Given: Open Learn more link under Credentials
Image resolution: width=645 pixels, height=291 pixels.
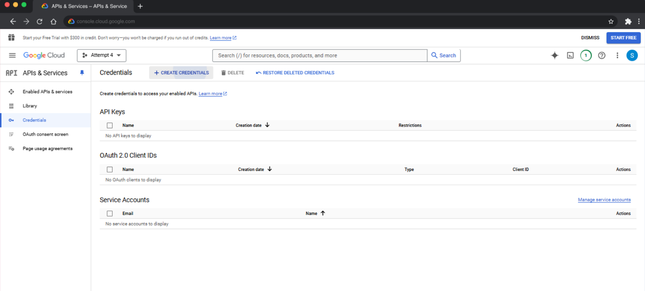Looking at the screenshot, I should tap(213, 94).
